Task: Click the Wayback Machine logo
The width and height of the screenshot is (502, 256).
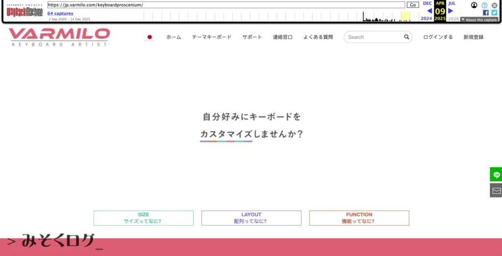Action: (x=25, y=11)
